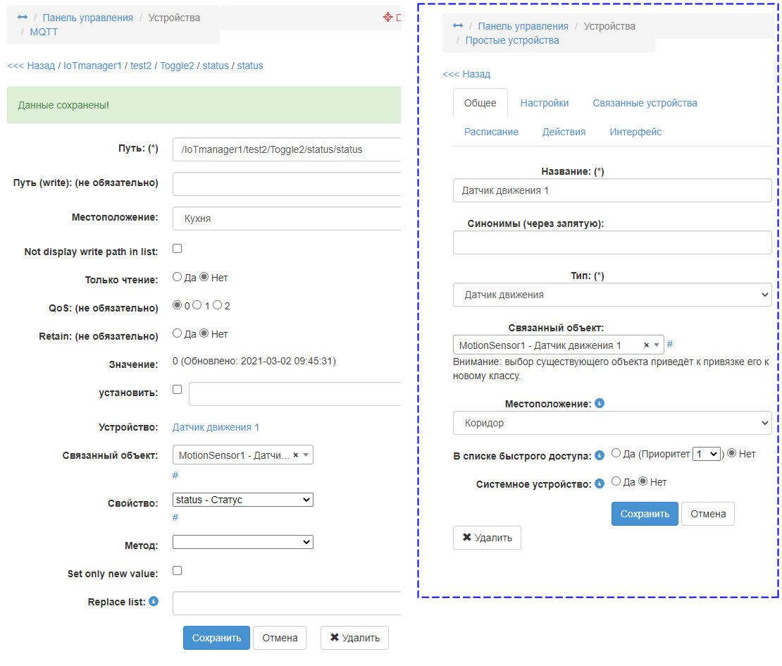Clear MotionSensor1 selection in MQTT form
Image resolution: width=782 pixels, height=666 pixels.
296,455
